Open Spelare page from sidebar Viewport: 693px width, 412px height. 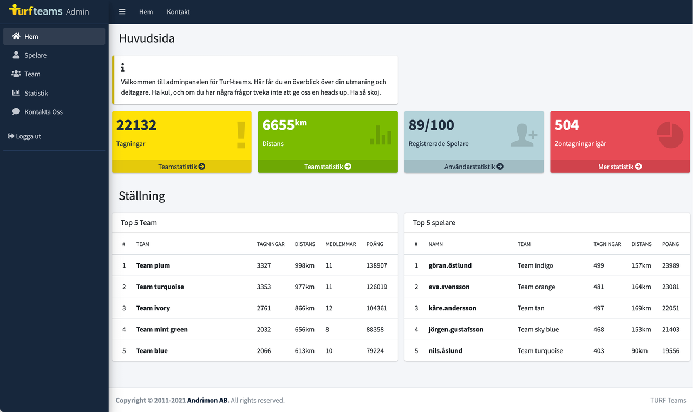click(54, 55)
